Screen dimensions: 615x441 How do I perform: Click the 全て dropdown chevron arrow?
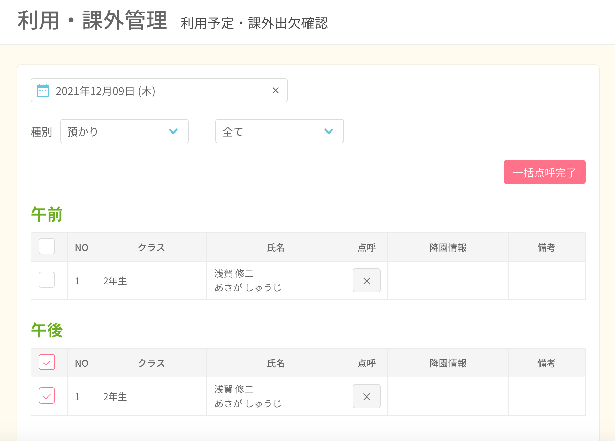pos(329,131)
